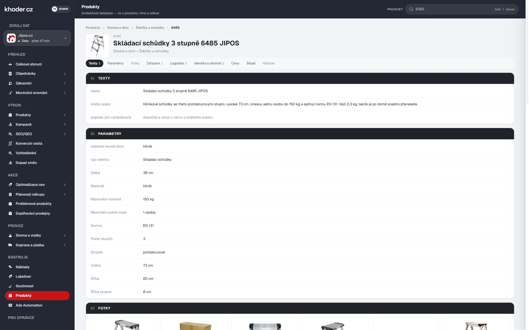This screenshot has height=330, width=529.
Task: Switch to the Fotky tab
Action: tap(135, 63)
